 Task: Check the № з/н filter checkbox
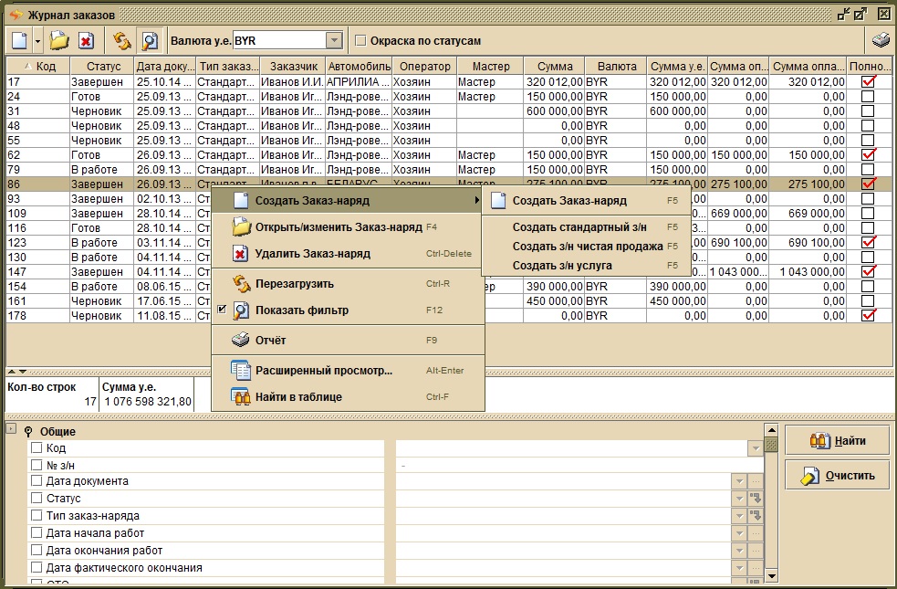(x=37, y=465)
